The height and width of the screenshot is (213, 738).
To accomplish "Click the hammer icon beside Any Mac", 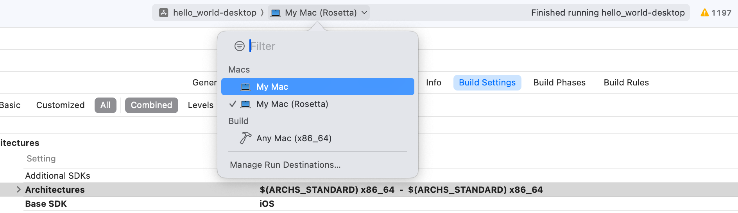I will coord(245,138).
